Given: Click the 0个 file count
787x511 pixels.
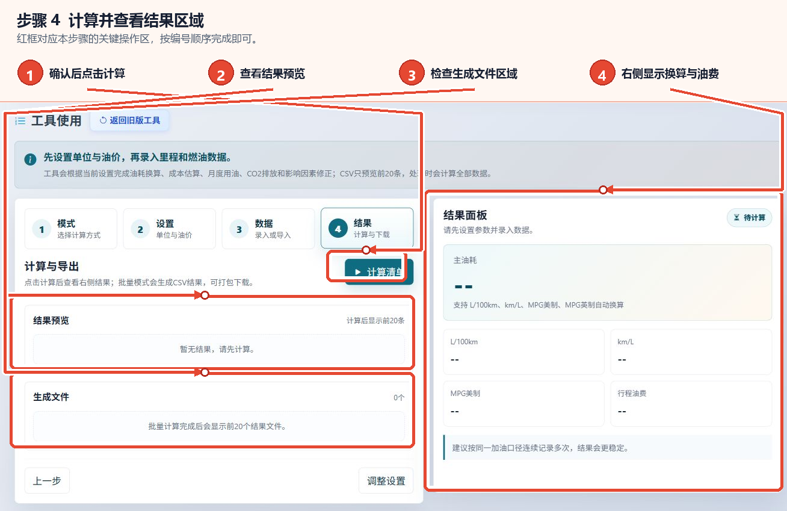Looking at the screenshot, I should click(x=400, y=397).
